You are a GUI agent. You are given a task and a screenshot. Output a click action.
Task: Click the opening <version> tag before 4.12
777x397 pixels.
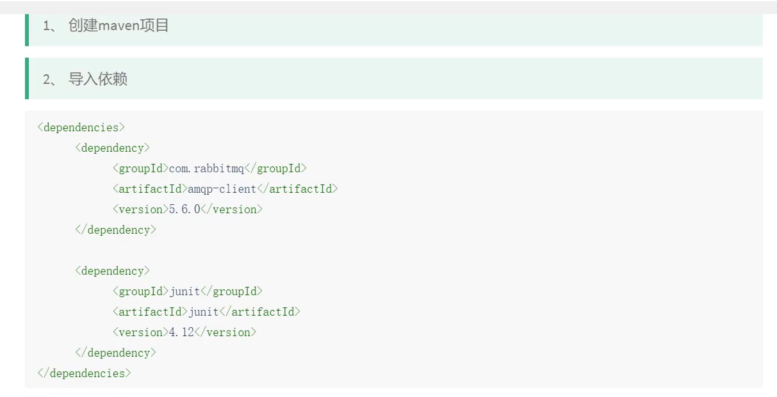coord(140,332)
